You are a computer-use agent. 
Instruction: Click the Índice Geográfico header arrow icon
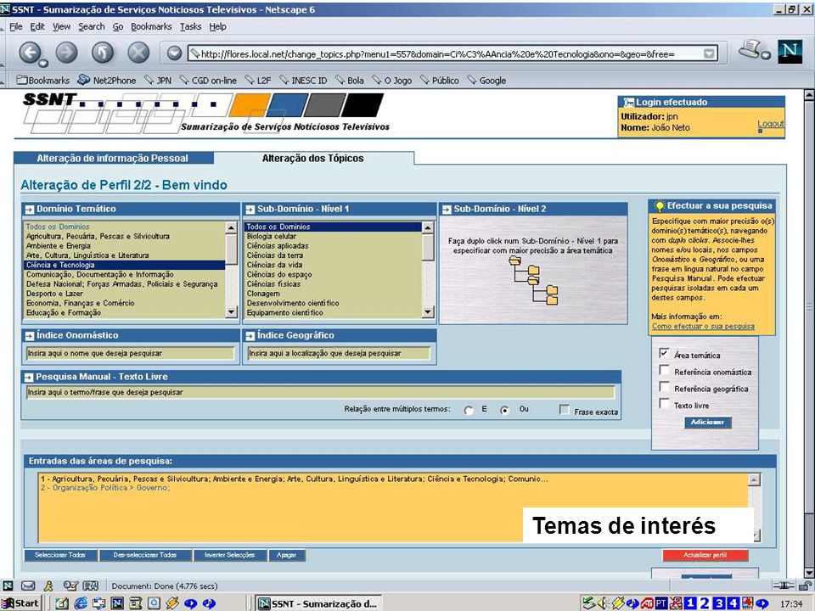(250, 336)
